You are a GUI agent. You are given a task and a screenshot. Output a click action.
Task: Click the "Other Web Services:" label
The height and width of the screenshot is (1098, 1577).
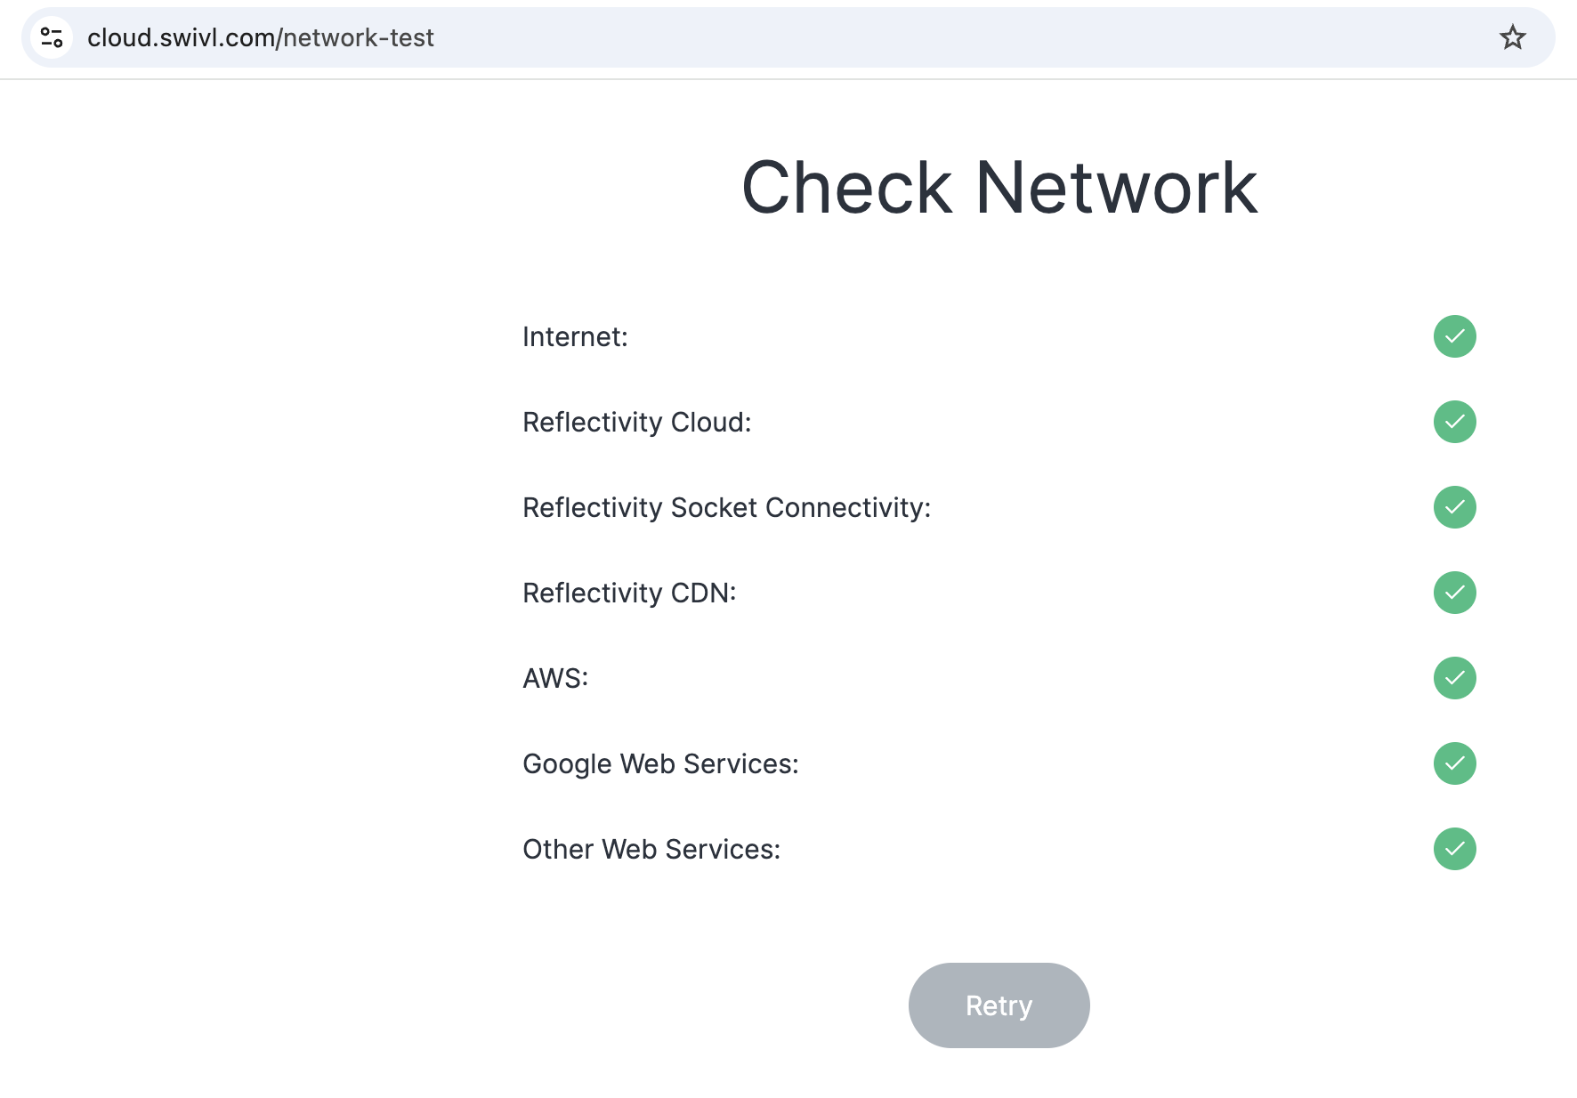point(651,850)
